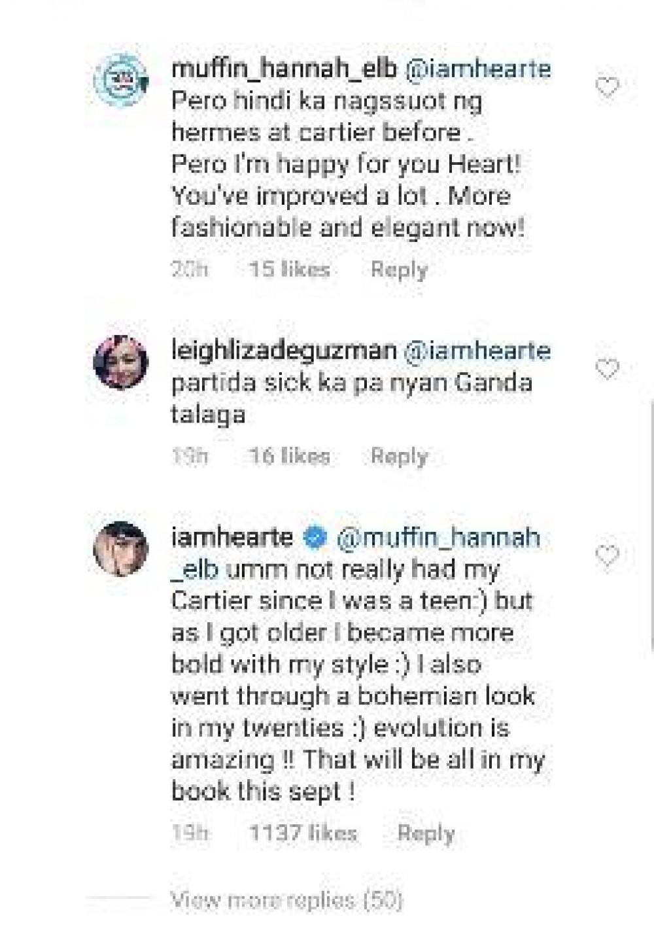Click the blue verified badge beside iamhearte
The width and height of the screenshot is (654, 944).
(316, 538)
